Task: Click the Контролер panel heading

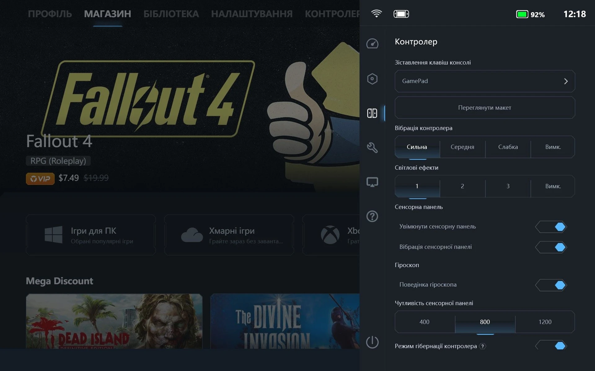Action: coord(416,42)
